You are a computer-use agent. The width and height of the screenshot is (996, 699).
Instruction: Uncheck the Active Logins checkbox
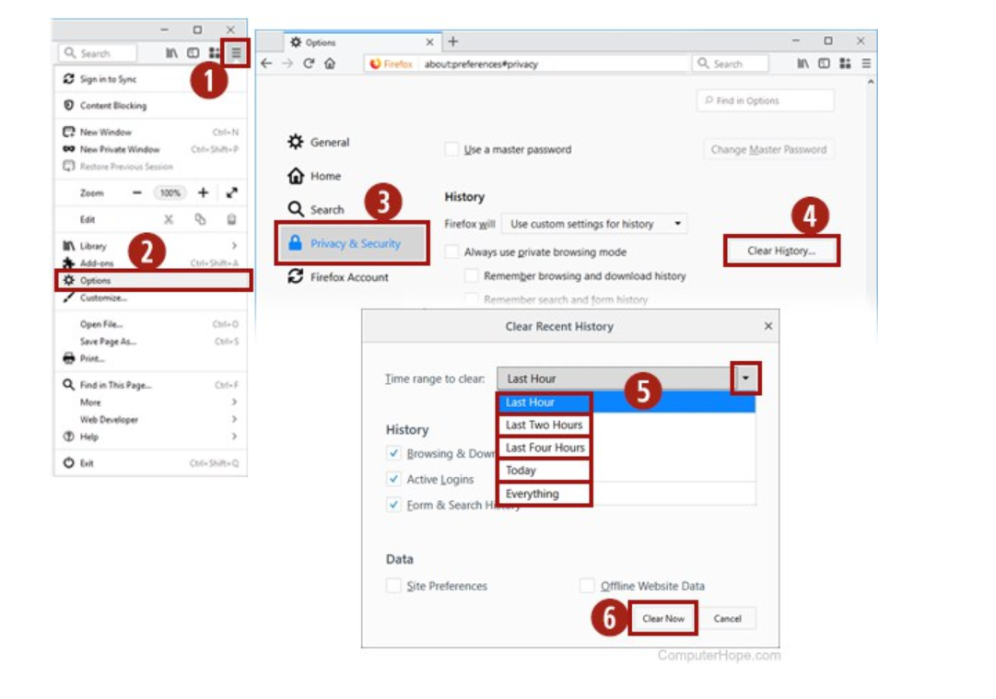tap(394, 480)
